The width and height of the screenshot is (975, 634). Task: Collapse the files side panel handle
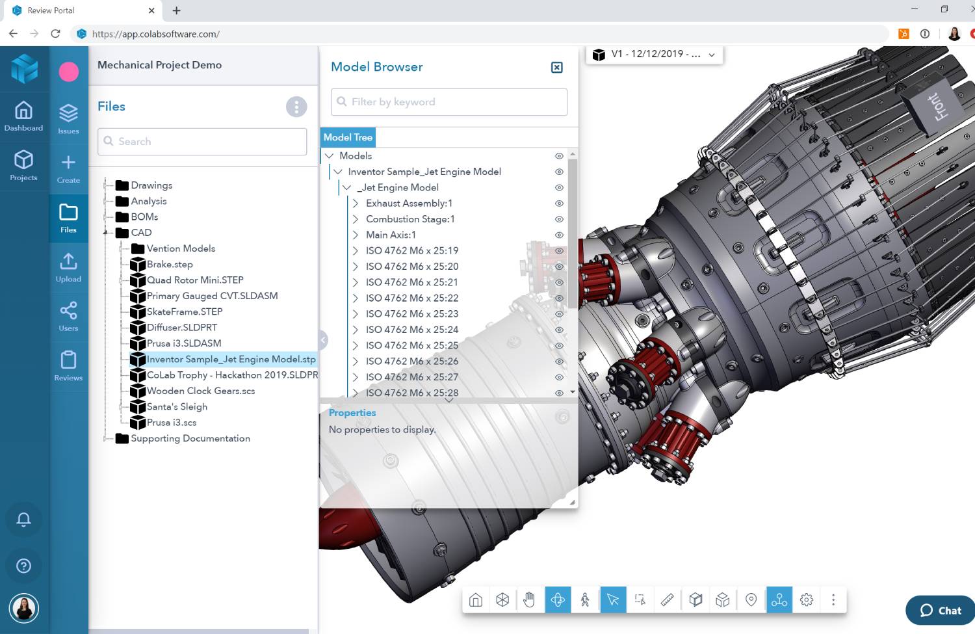click(322, 339)
